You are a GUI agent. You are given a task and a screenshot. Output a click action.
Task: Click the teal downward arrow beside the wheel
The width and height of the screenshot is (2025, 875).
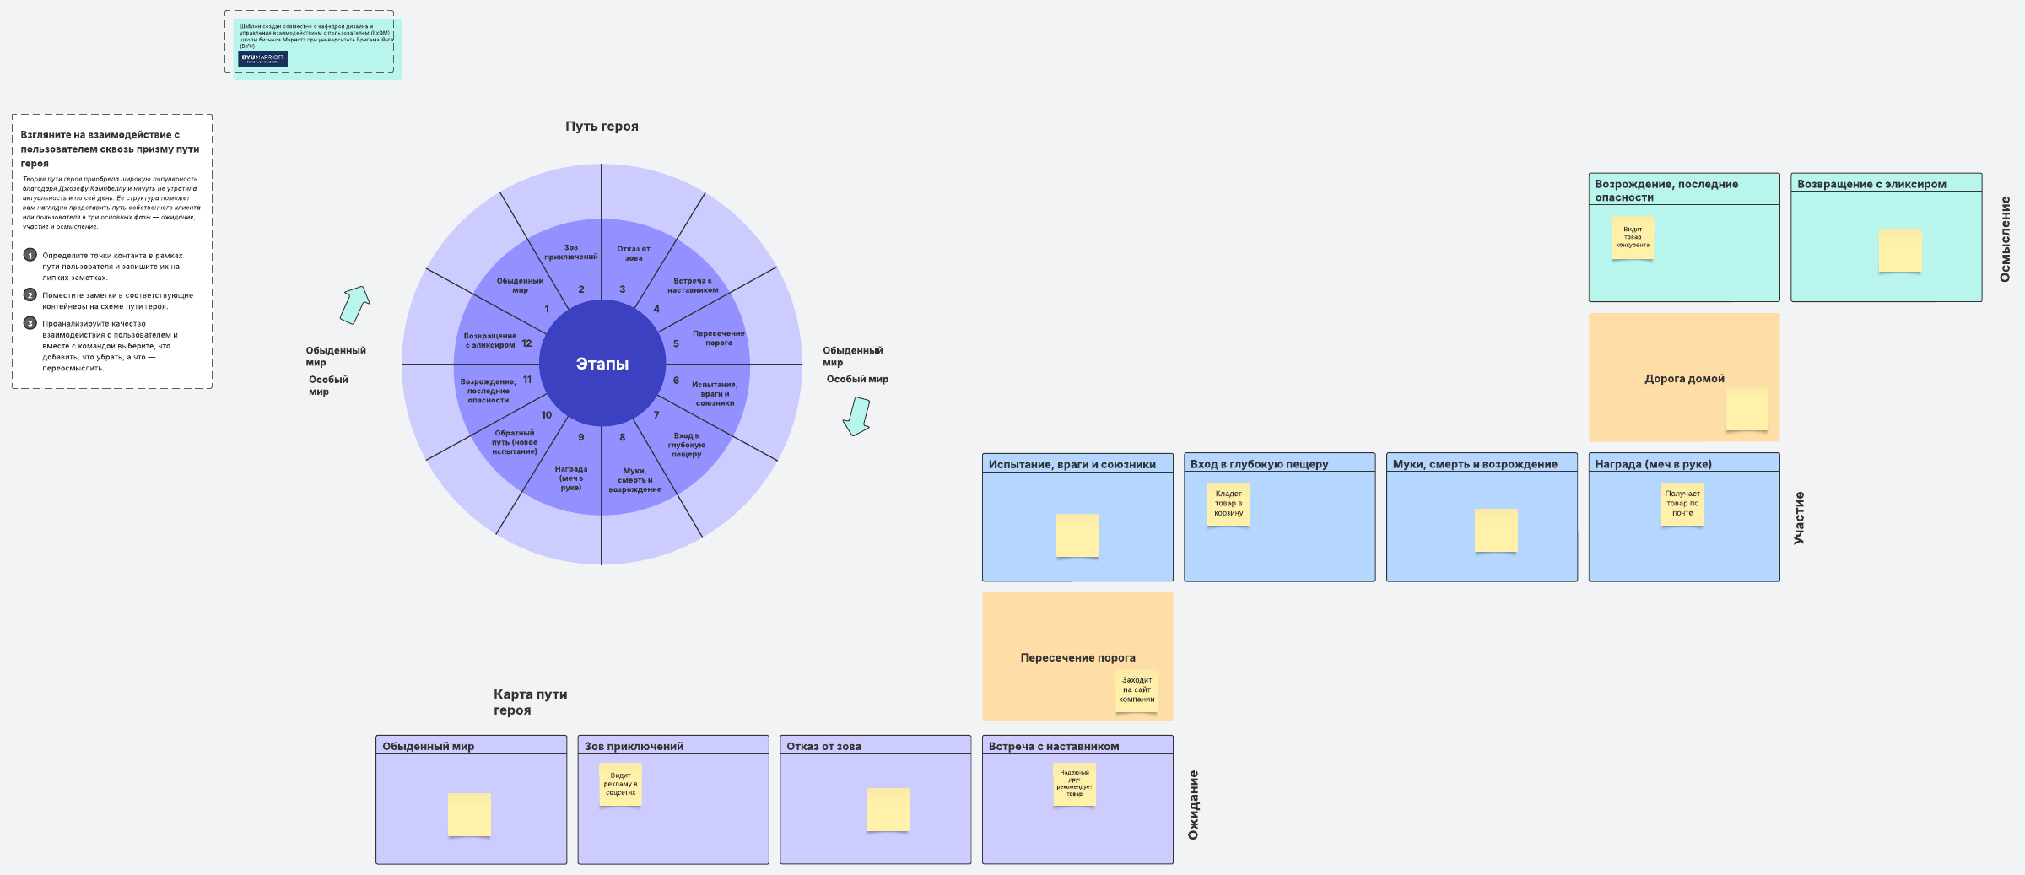pyautogui.click(x=857, y=416)
